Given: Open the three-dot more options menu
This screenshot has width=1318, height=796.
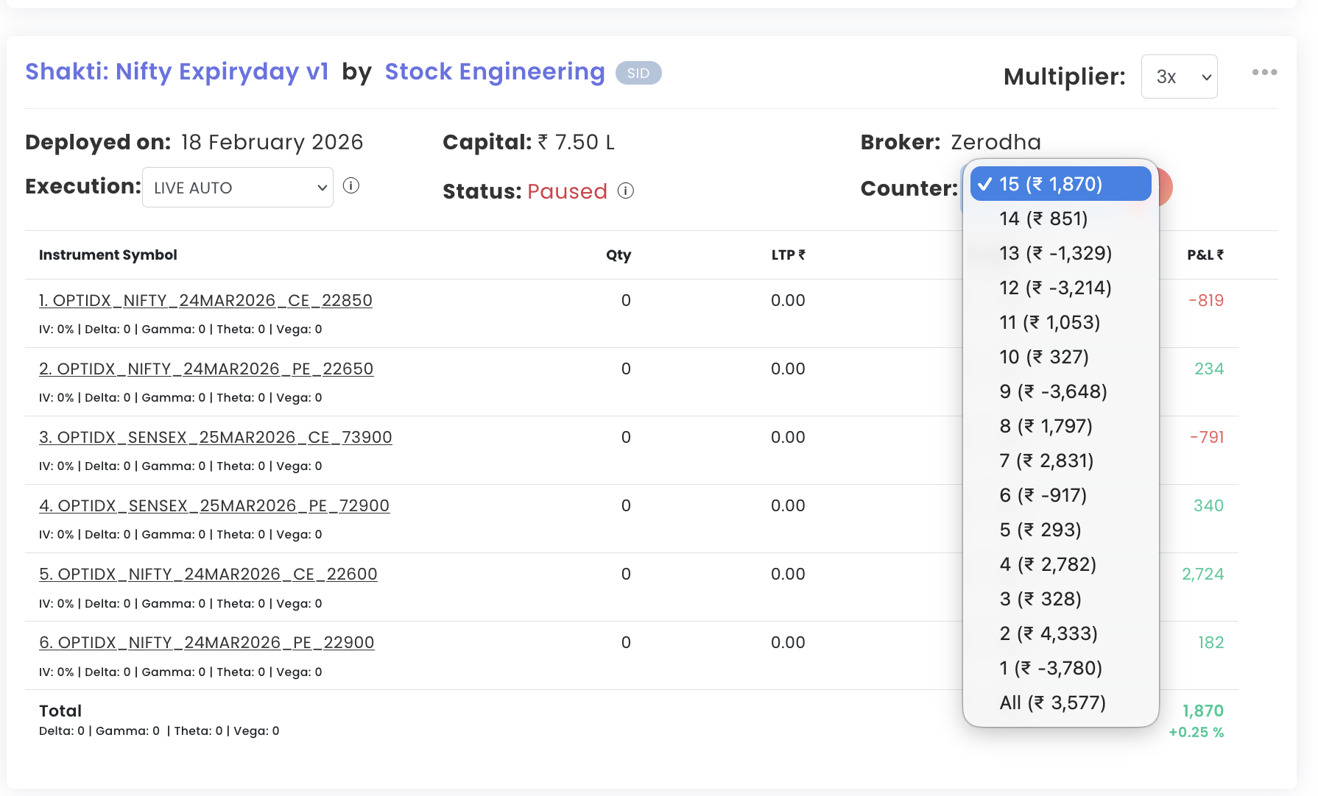Looking at the screenshot, I should (1264, 72).
